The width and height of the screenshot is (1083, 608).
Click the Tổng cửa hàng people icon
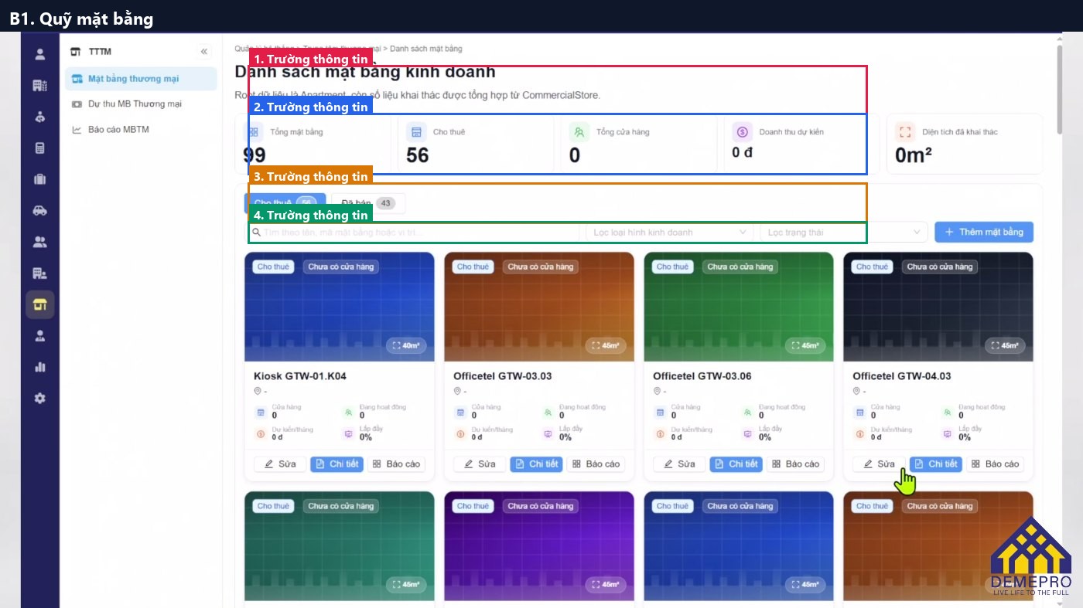coord(579,132)
